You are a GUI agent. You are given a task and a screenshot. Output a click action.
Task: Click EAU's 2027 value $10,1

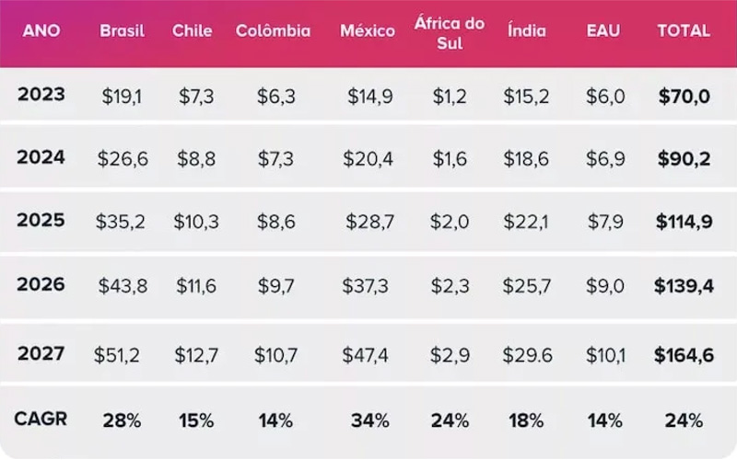[x=606, y=354]
